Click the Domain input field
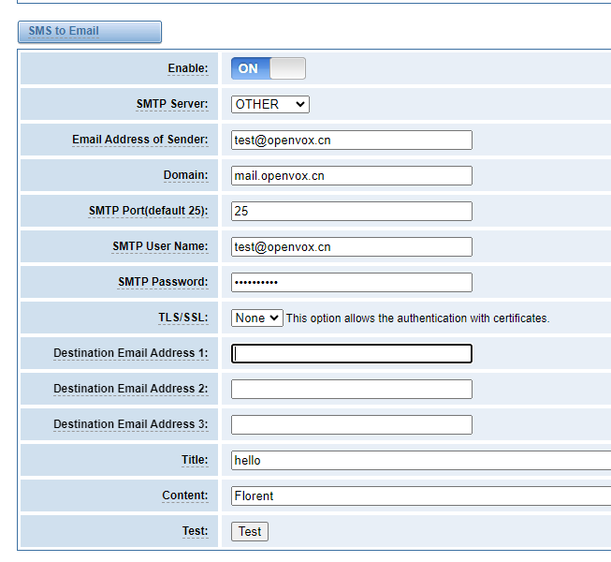611x562 pixels. click(352, 175)
